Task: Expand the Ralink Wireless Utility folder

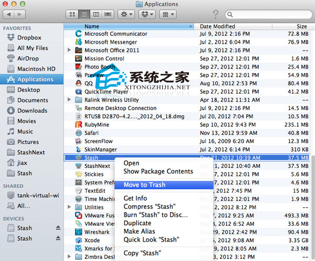Action: click(x=69, y=99)
